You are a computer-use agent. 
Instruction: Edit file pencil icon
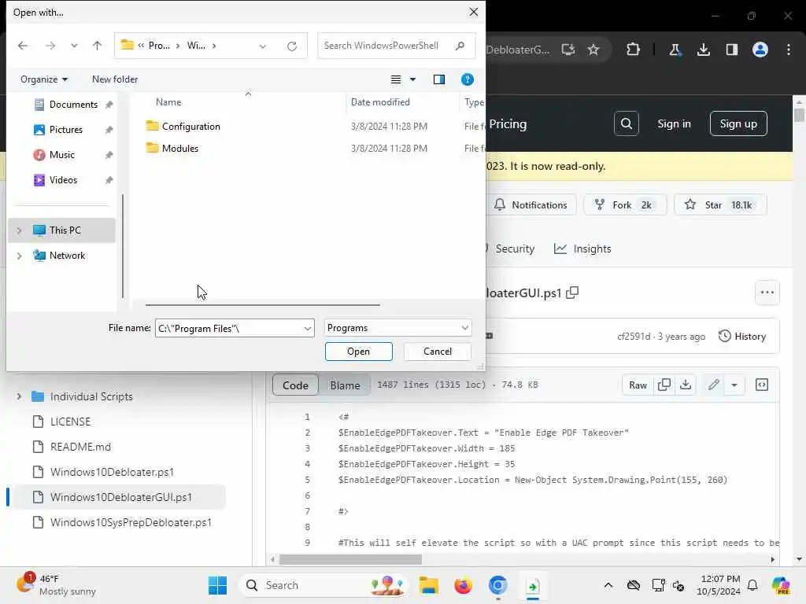713,385
